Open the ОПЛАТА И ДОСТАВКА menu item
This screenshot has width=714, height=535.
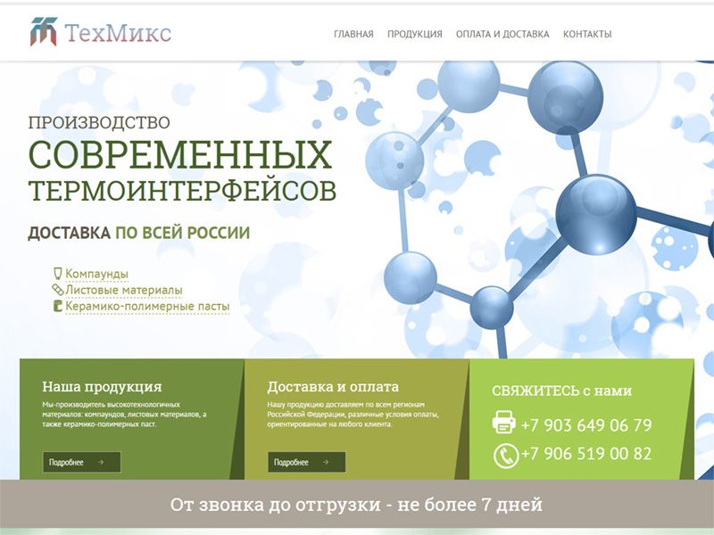pos(502,34)
